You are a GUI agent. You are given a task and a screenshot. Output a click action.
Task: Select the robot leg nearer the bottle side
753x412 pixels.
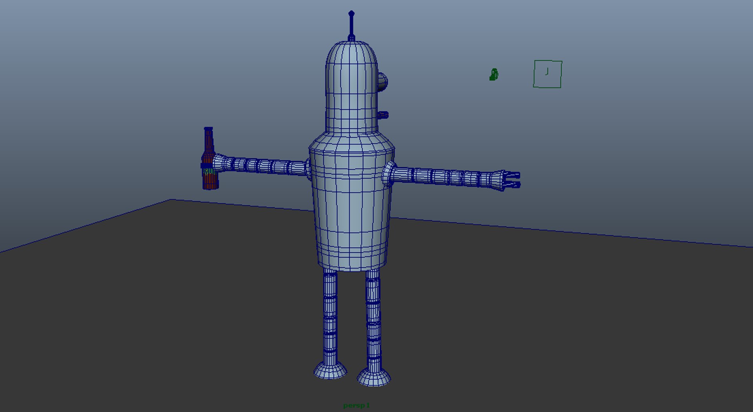[x=330, y=317]
